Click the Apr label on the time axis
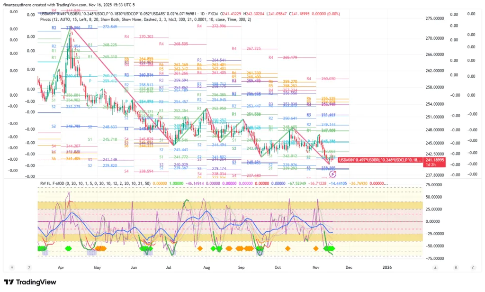 tap(61, 267)
